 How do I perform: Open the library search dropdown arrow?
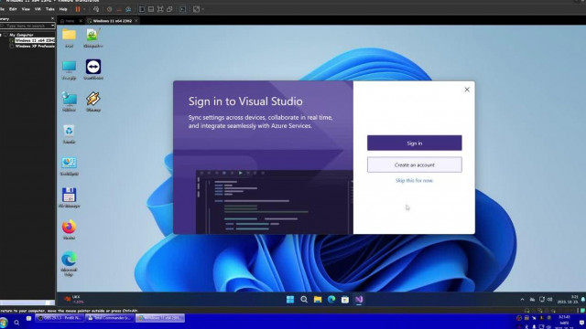[53, 26]
